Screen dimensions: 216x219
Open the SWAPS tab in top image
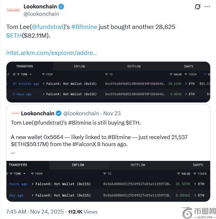pos(188,66)
